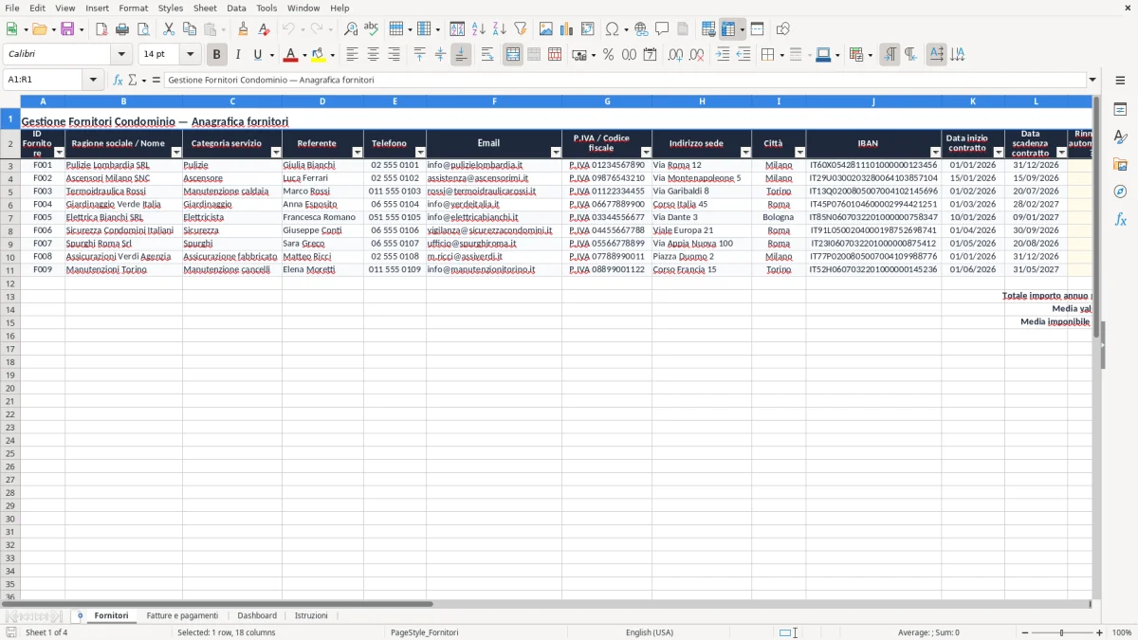Image resolution: width=1138 pixels, height=640 pixels.
Task: Open the Borders dropdown arrow
Action: [780, 55]
